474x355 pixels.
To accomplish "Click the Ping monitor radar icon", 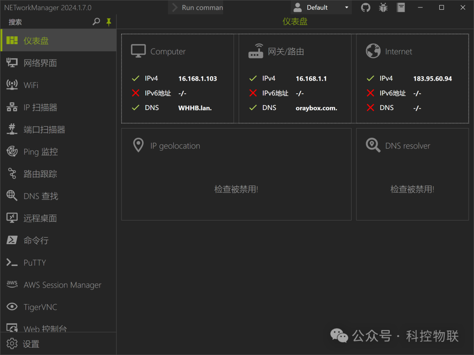I will pyautogui.click(x=12, y=151).
